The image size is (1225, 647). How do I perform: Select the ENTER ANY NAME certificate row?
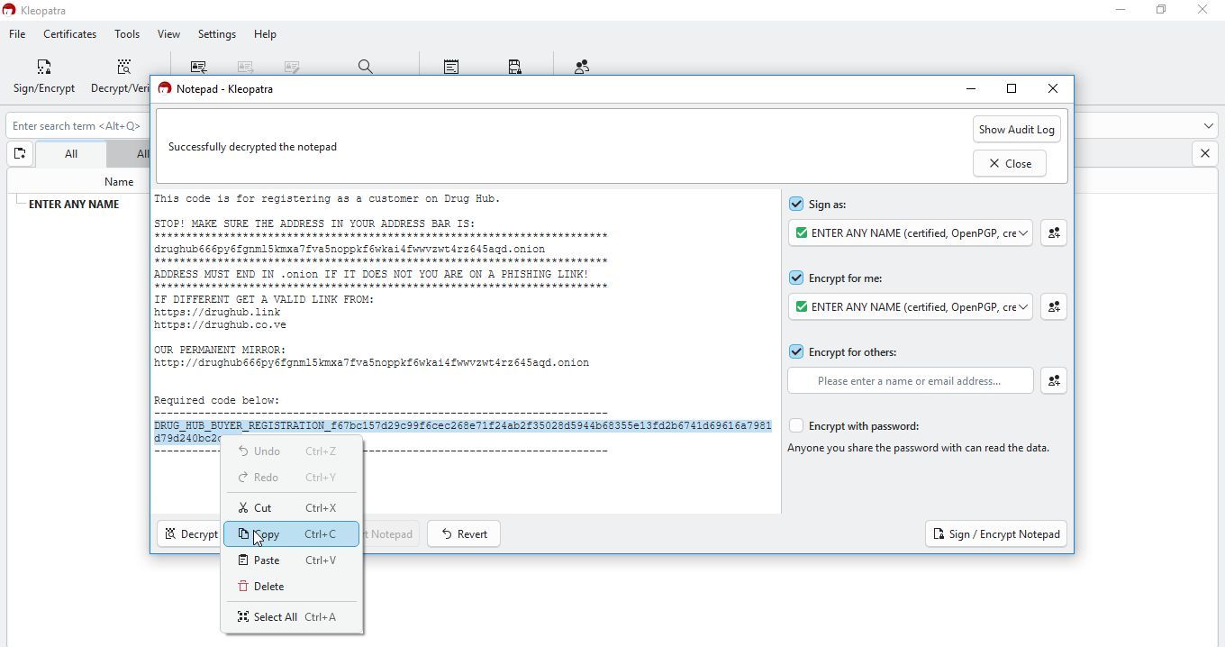click(74, 205)
